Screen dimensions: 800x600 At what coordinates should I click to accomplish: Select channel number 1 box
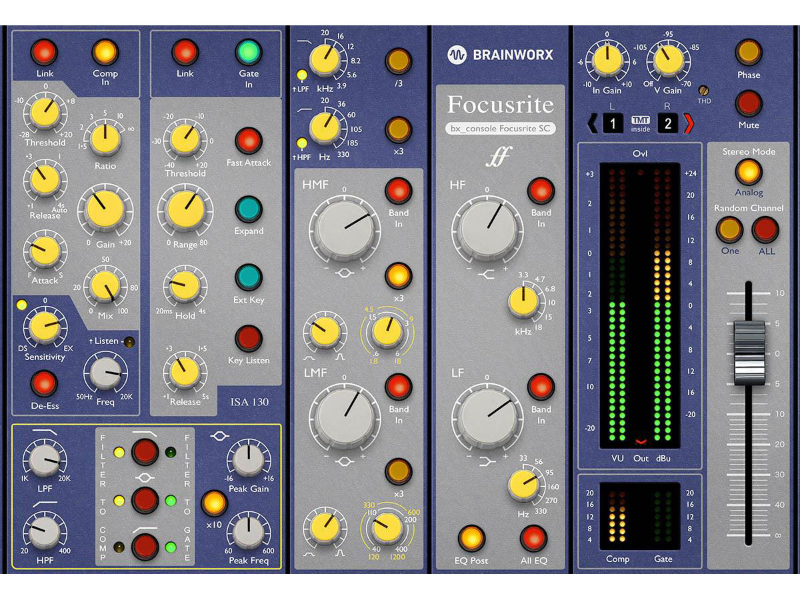tap(613, 123)
